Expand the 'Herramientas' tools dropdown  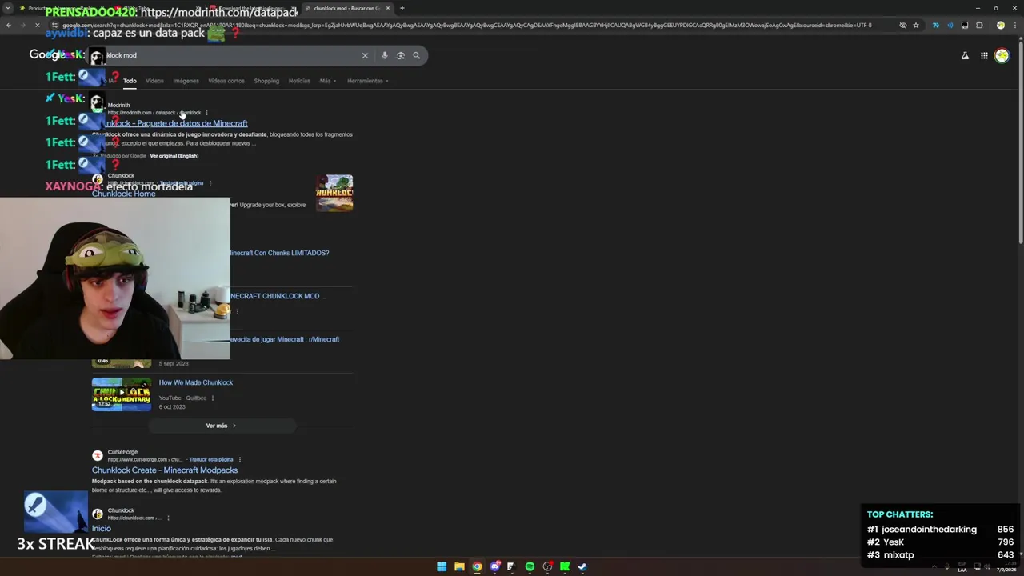pos(367,81)
